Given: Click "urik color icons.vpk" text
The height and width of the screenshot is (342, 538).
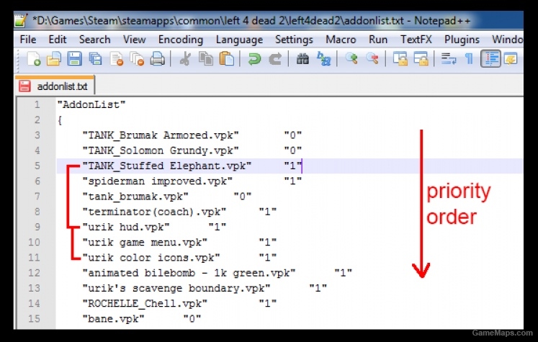Looking at the screenshot, I should (x=151, y=258).
